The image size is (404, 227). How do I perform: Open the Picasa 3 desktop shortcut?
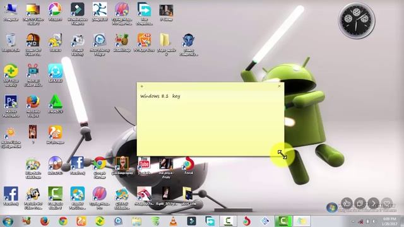55,12
